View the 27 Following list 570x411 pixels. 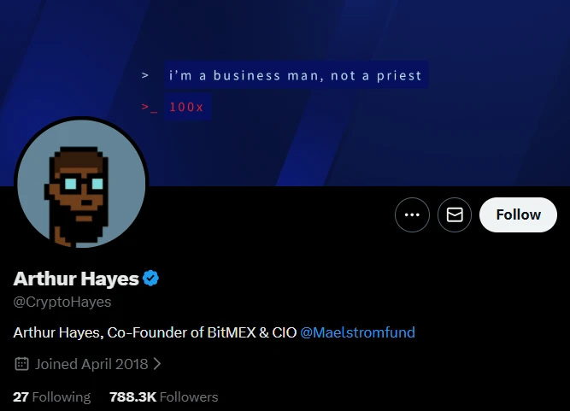click(x=51, y=396)
